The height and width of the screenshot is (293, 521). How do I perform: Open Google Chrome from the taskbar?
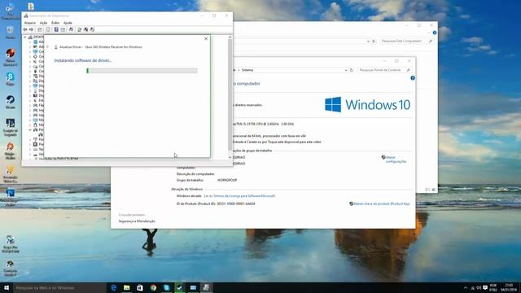[153, 287]
